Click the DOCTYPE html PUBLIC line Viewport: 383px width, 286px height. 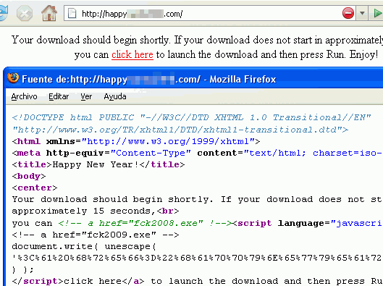click(x=191, y=118)
